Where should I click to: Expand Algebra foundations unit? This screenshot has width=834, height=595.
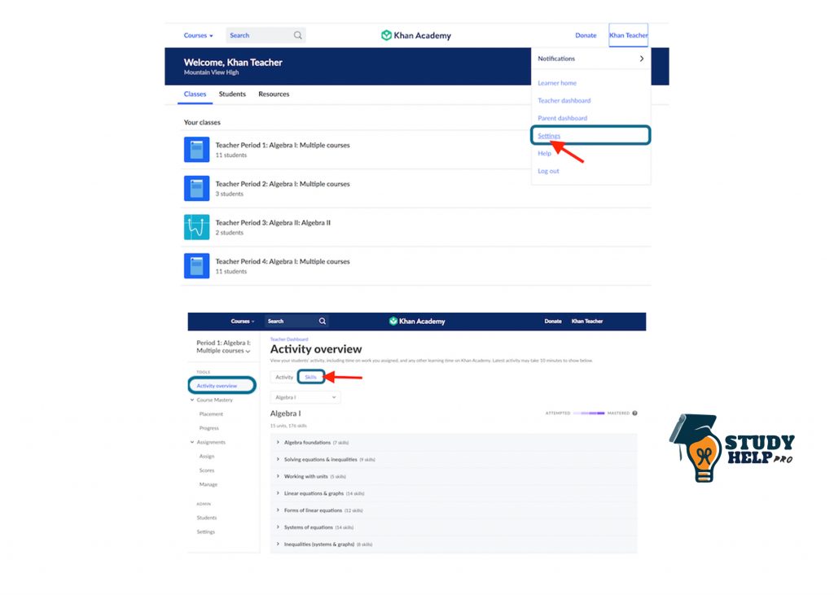point(278,443)
